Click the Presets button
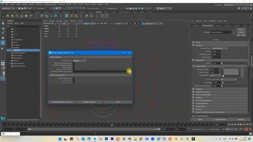This screenshot has width=253, height=142. (241, 32)
